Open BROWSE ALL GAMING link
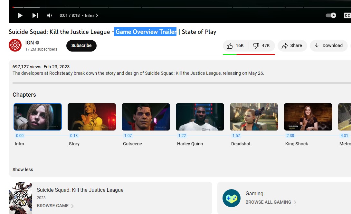This screenshot has width=351, height=214. [271, 202]
